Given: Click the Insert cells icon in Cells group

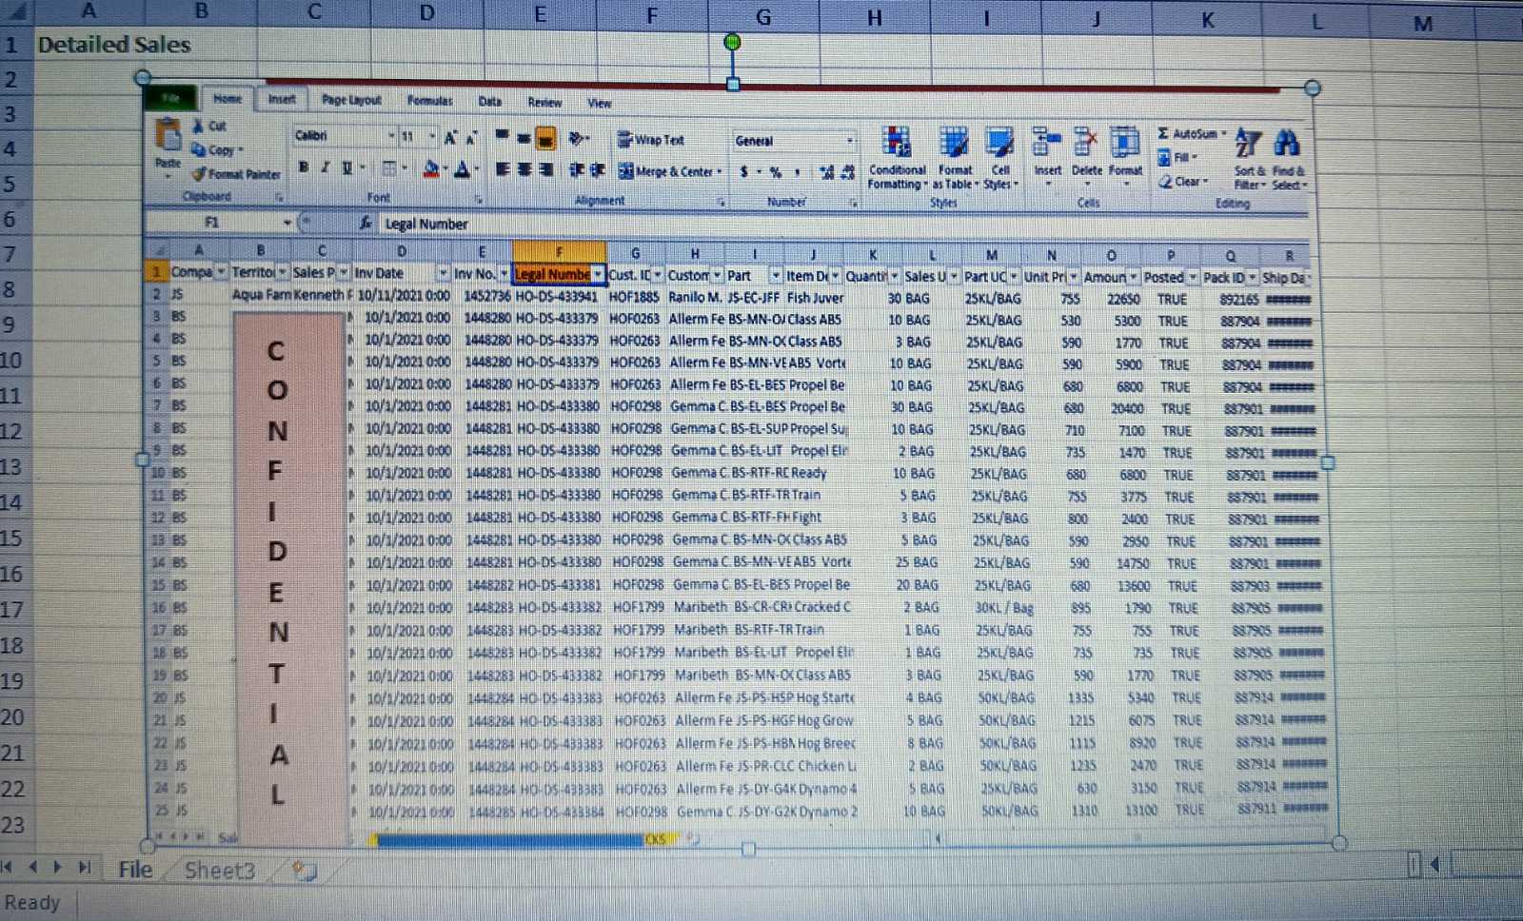Looking at the screenshot, I should pyautogui.click(x=1046, y=142).
